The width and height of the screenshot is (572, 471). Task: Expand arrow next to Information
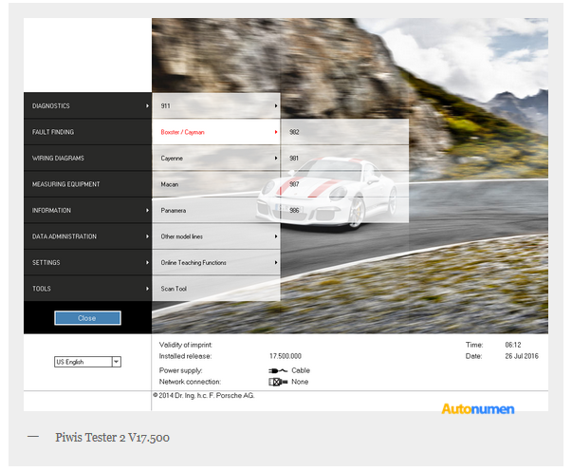pos(147,210)
